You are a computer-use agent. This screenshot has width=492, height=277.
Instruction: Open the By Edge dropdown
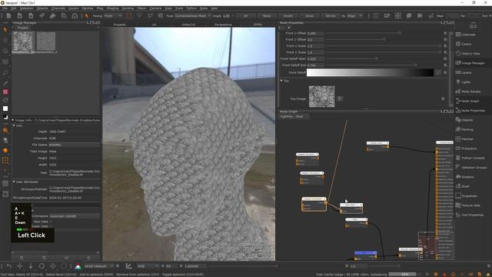point(355,15)
